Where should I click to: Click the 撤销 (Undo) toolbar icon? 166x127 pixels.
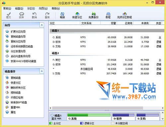pos(34,15)
